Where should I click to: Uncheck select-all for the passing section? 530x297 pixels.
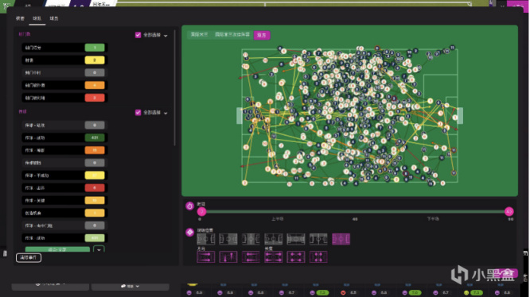pos(138,113)
